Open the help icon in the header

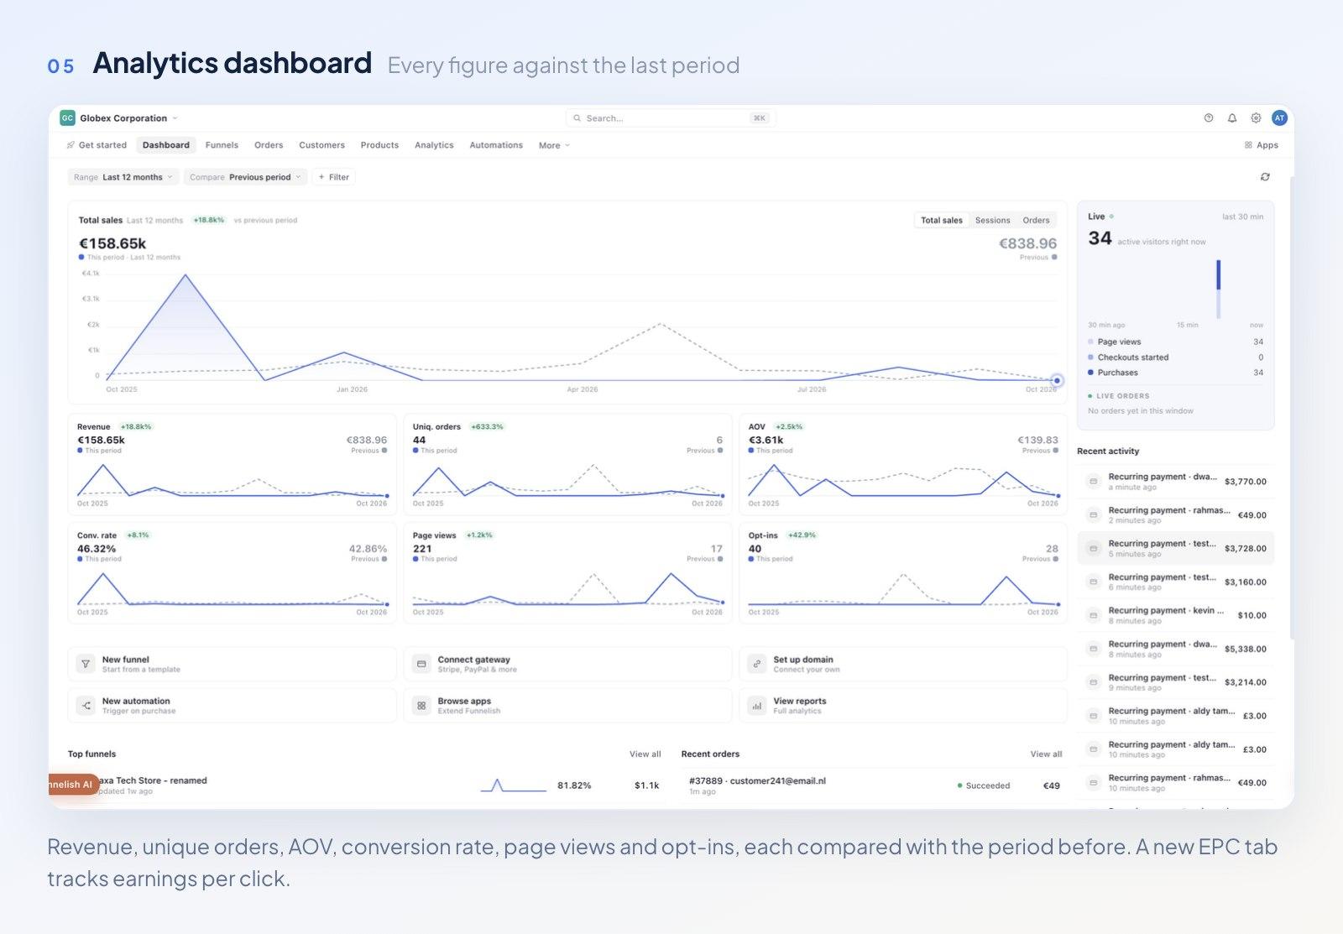(1209, 118)
